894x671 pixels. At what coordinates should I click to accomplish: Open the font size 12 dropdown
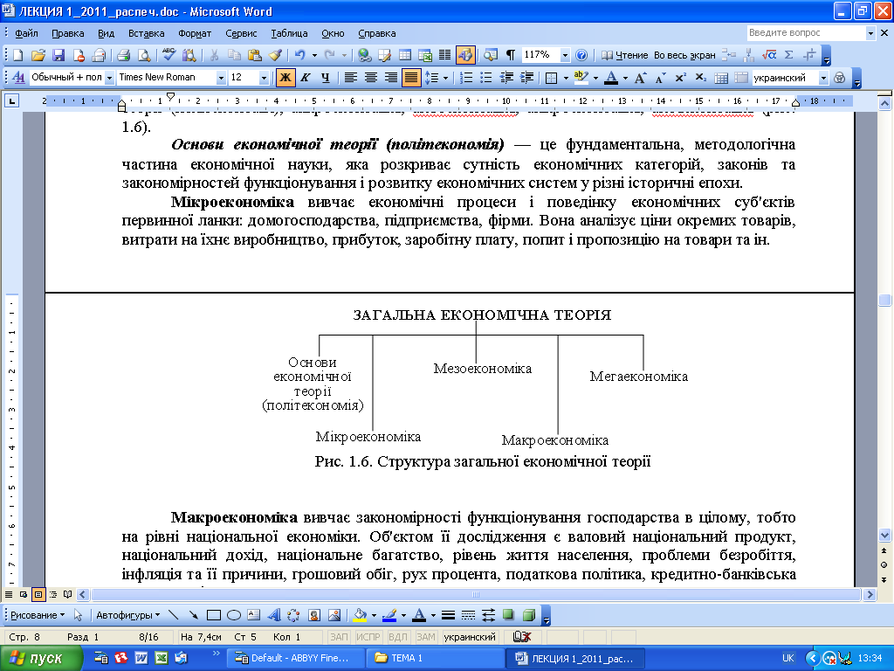[264, 78]
